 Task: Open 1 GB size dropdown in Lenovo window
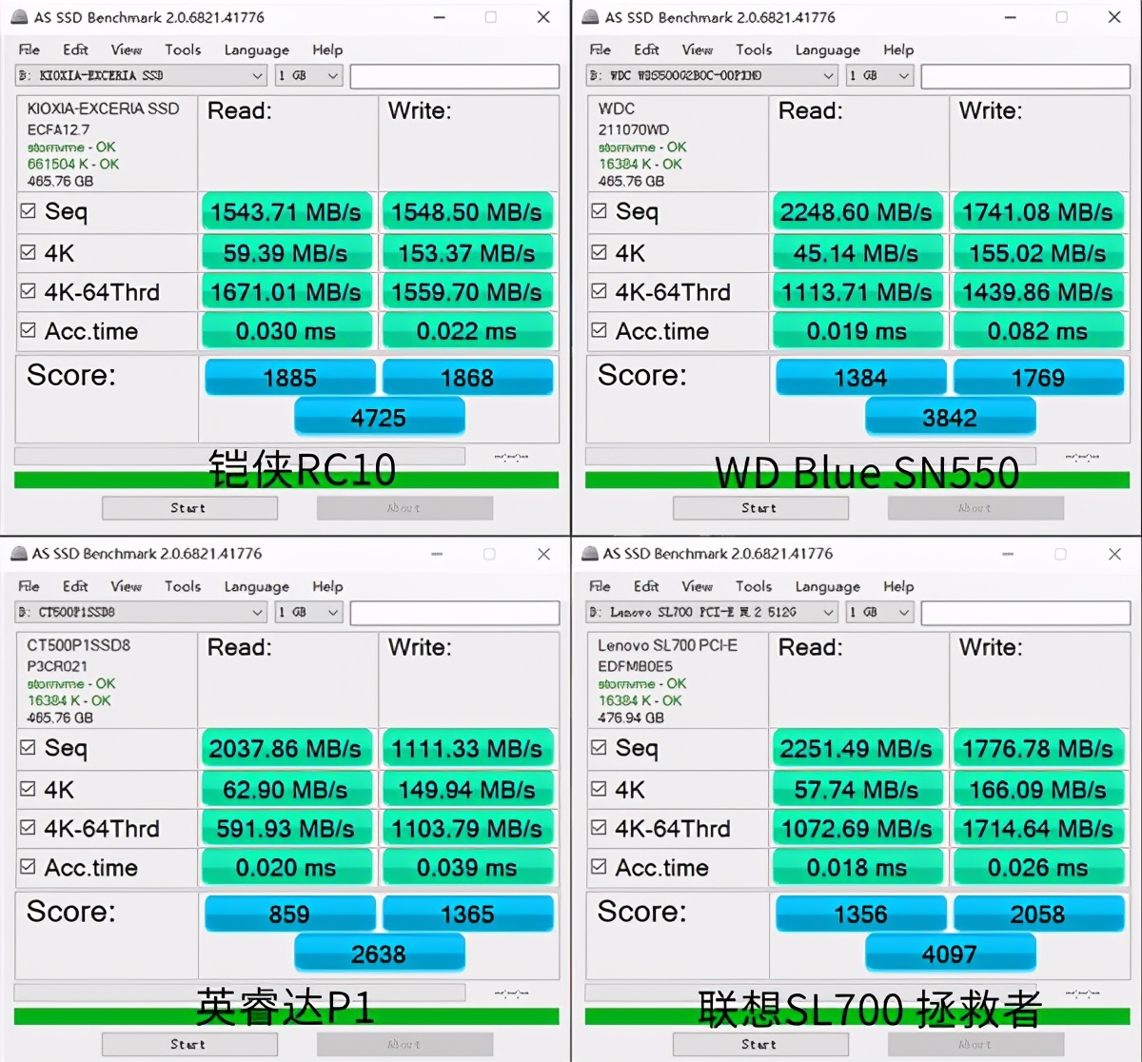[879, 612]
